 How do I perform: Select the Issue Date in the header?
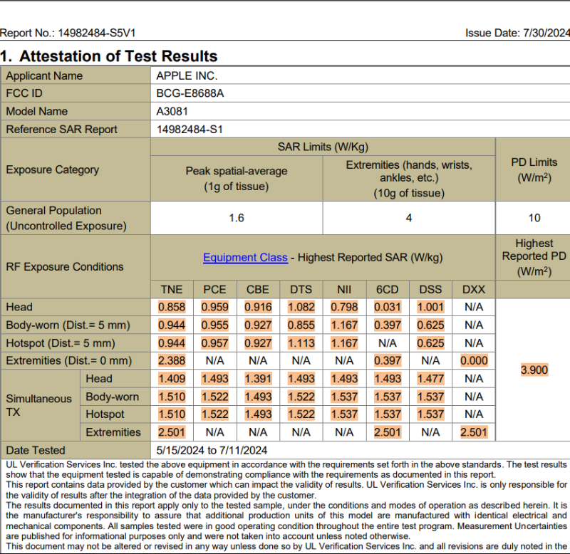[517, 33]
